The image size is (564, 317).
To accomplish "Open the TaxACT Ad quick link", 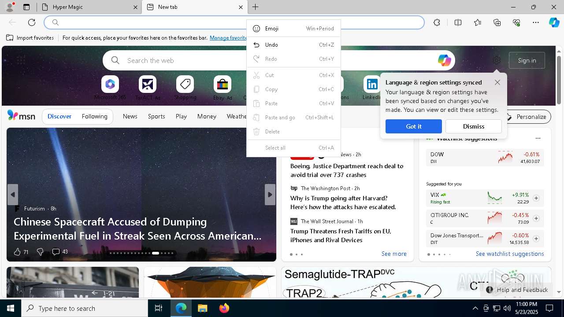I will tap(148, 88).
